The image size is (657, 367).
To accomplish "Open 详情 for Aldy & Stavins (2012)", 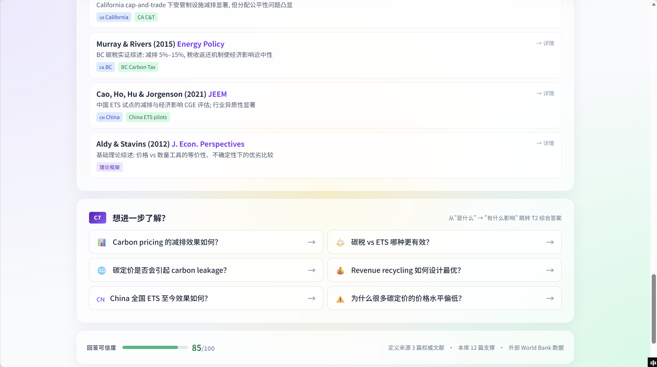I will [x=545, y=143].
